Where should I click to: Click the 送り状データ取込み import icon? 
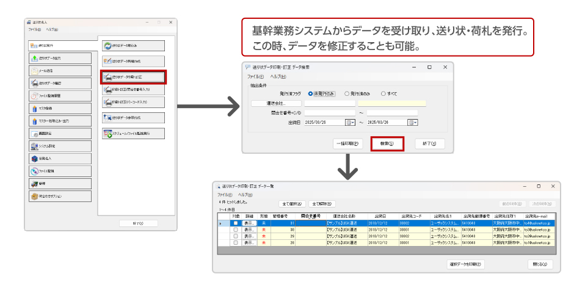tap(107, 46)
